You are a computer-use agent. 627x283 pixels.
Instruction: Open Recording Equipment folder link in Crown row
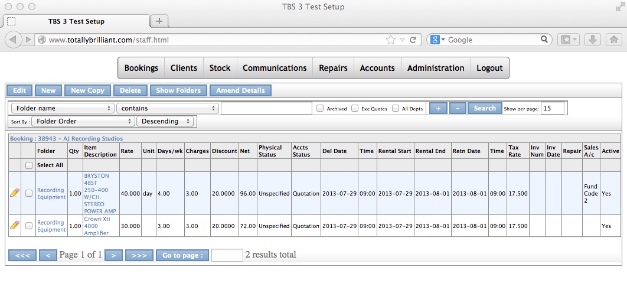tap(51, 226)
